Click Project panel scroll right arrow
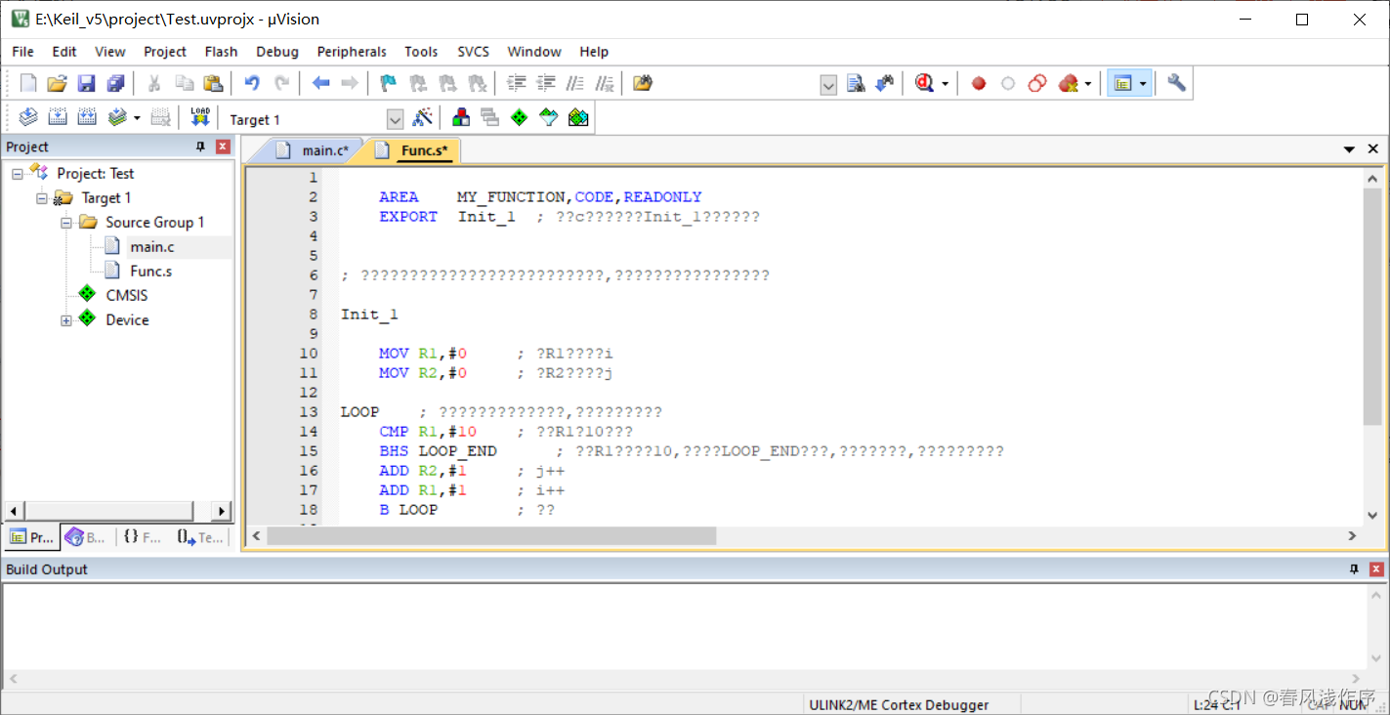This screenshot has width=1390, height=715. pyautogui.click(x=222, y=511)
